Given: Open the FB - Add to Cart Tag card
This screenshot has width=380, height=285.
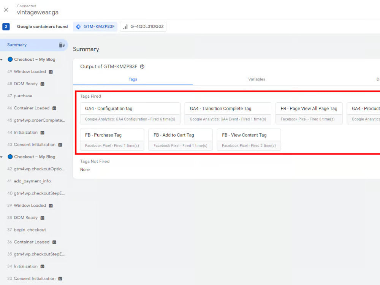Looking at the screenshot, I should pos(180,140).
